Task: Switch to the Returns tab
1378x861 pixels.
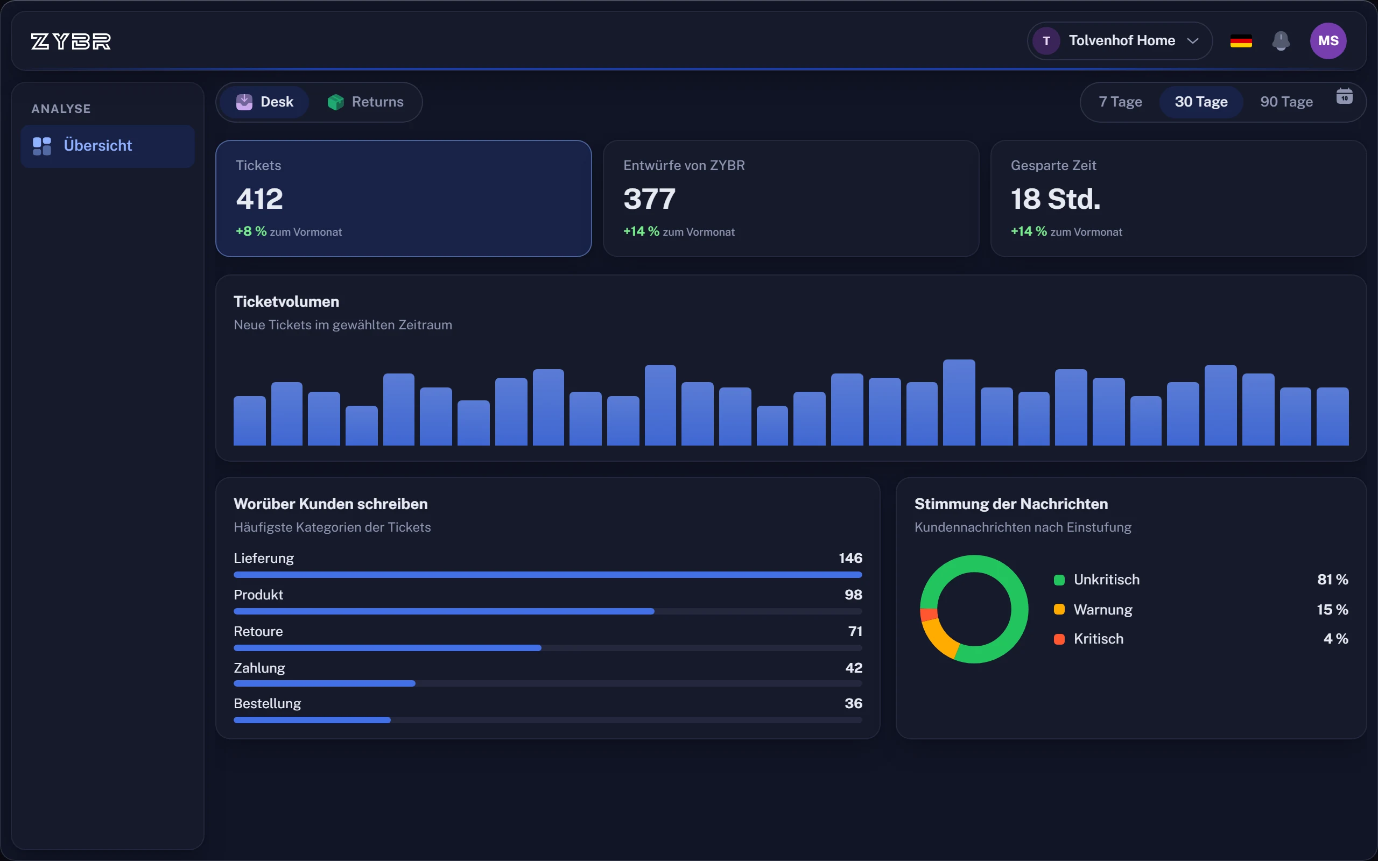Action: 365,102
